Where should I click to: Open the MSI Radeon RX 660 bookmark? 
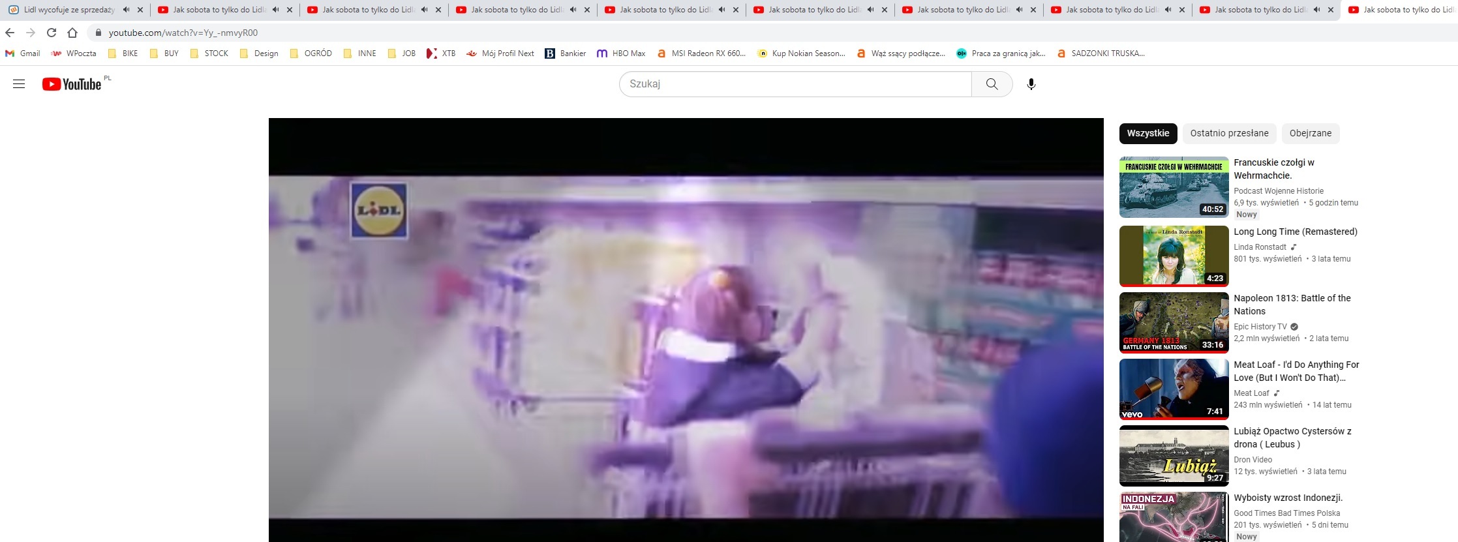click(701, 53)
